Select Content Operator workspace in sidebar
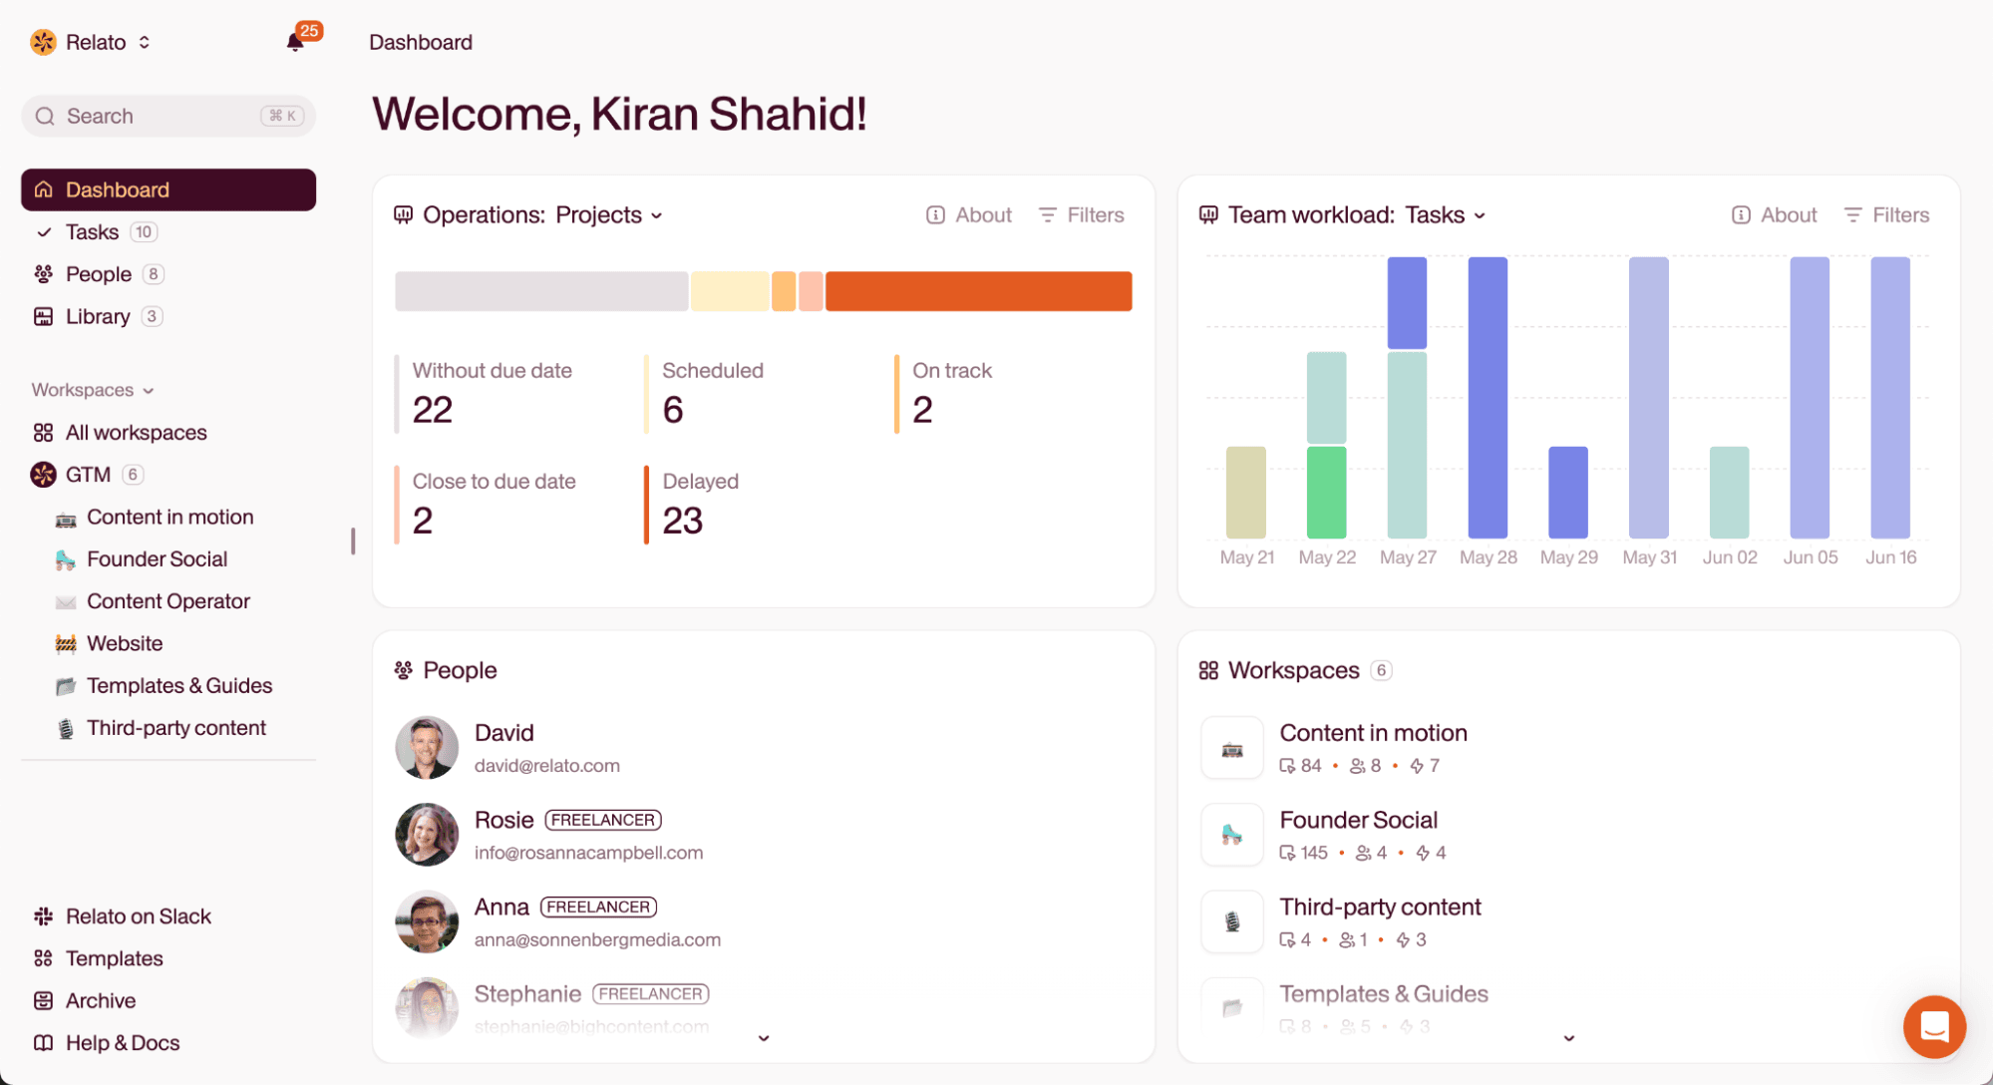Screen dimensions: 1993x1086 (x=167, y=601)
